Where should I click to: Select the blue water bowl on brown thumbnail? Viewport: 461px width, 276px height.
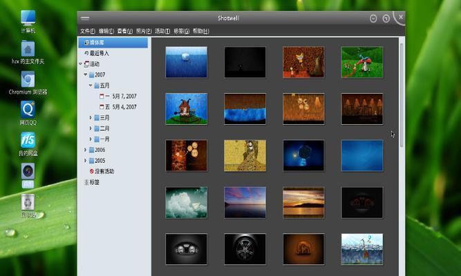coord(245,109)
